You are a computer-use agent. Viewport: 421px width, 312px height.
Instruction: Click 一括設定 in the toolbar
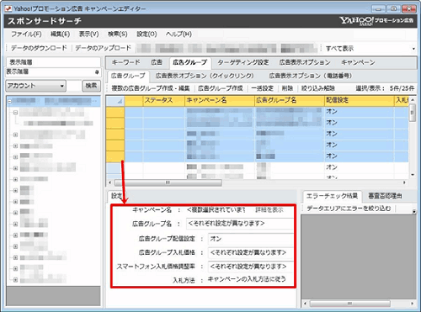(x=262, y=88)
